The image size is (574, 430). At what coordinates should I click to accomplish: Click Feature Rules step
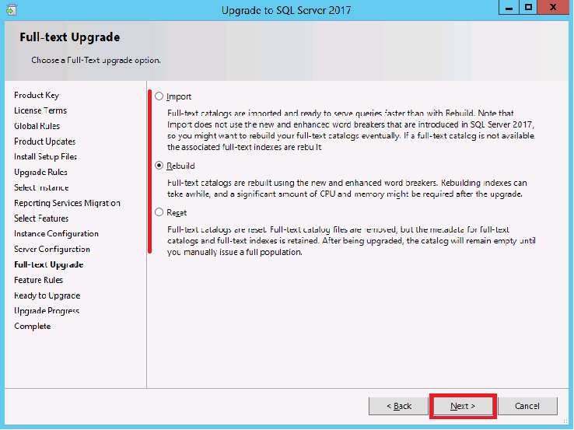[38, 280]
